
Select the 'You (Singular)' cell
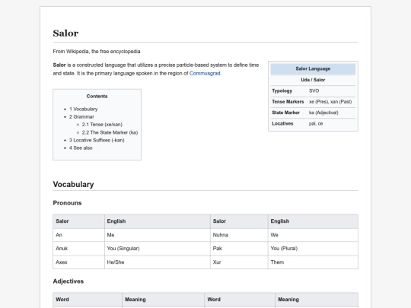click(x=158, y=249)
